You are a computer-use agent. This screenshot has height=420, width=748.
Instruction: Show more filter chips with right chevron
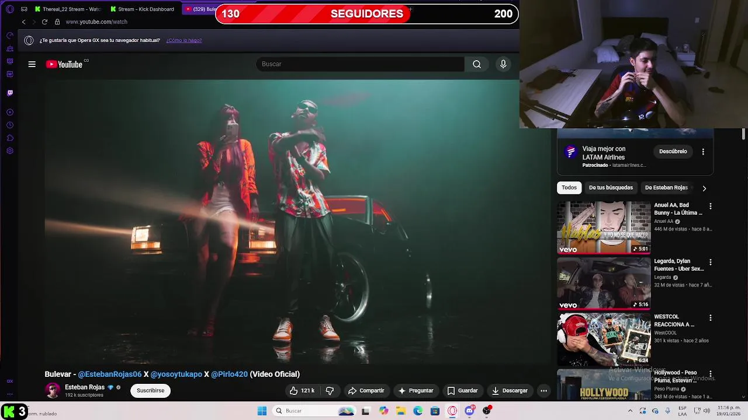click(x=704, y=188)
